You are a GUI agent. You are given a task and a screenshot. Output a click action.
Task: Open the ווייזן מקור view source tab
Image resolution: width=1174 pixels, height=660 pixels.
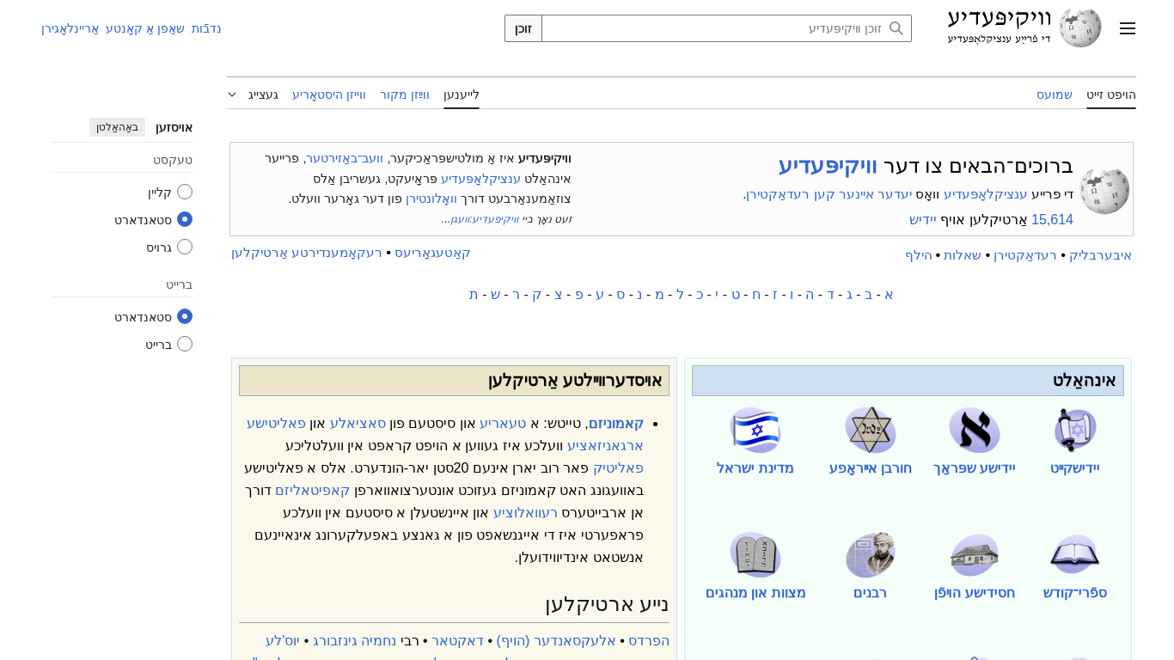405,95
